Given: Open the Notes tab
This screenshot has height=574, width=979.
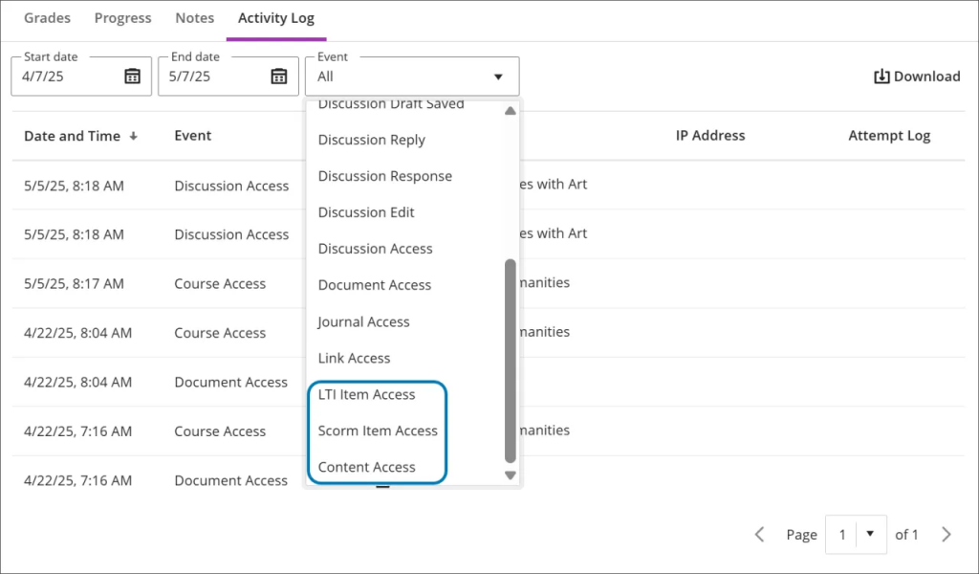Looking at the screenshot, I should pos(194,18).
